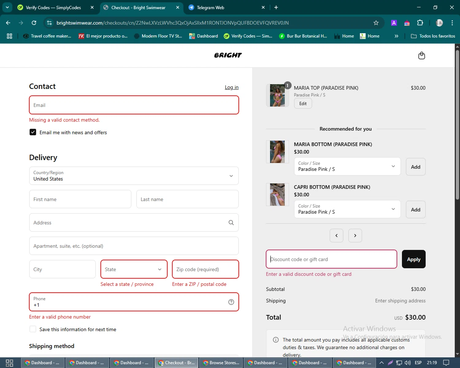Focus the First name field

pyautogui.click(x=80, y=199)
